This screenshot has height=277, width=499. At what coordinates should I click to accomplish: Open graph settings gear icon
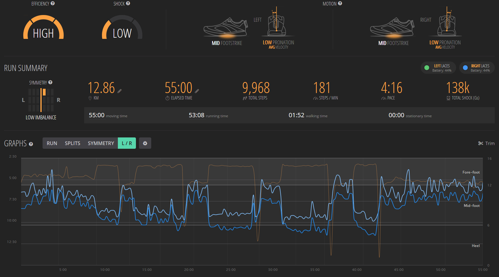tap(145, 143)
